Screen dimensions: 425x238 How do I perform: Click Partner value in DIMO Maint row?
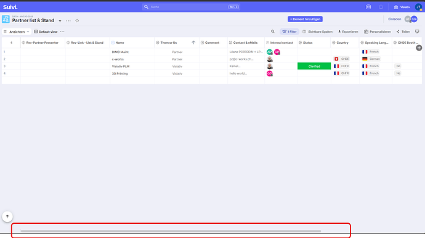177,52
